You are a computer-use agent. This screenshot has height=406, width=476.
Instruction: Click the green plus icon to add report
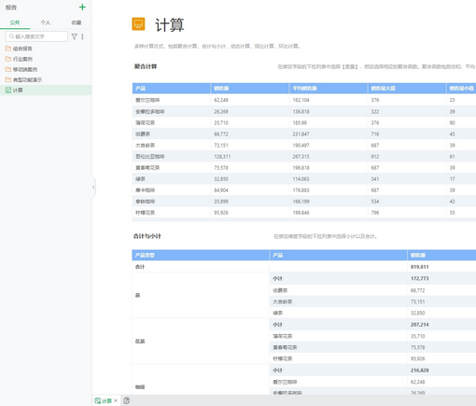click(82, 7)
